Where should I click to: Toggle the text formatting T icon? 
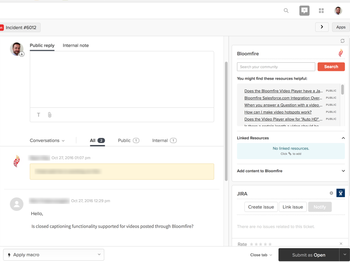pos(39,115)
